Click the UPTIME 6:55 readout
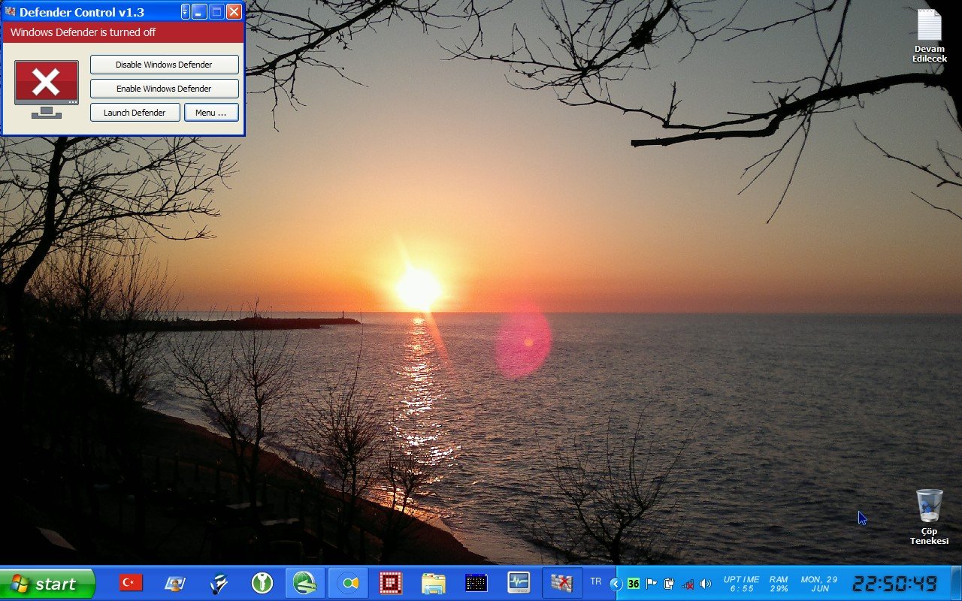The height and width of the screenshot is (601, 962). (x=742, y=584)
